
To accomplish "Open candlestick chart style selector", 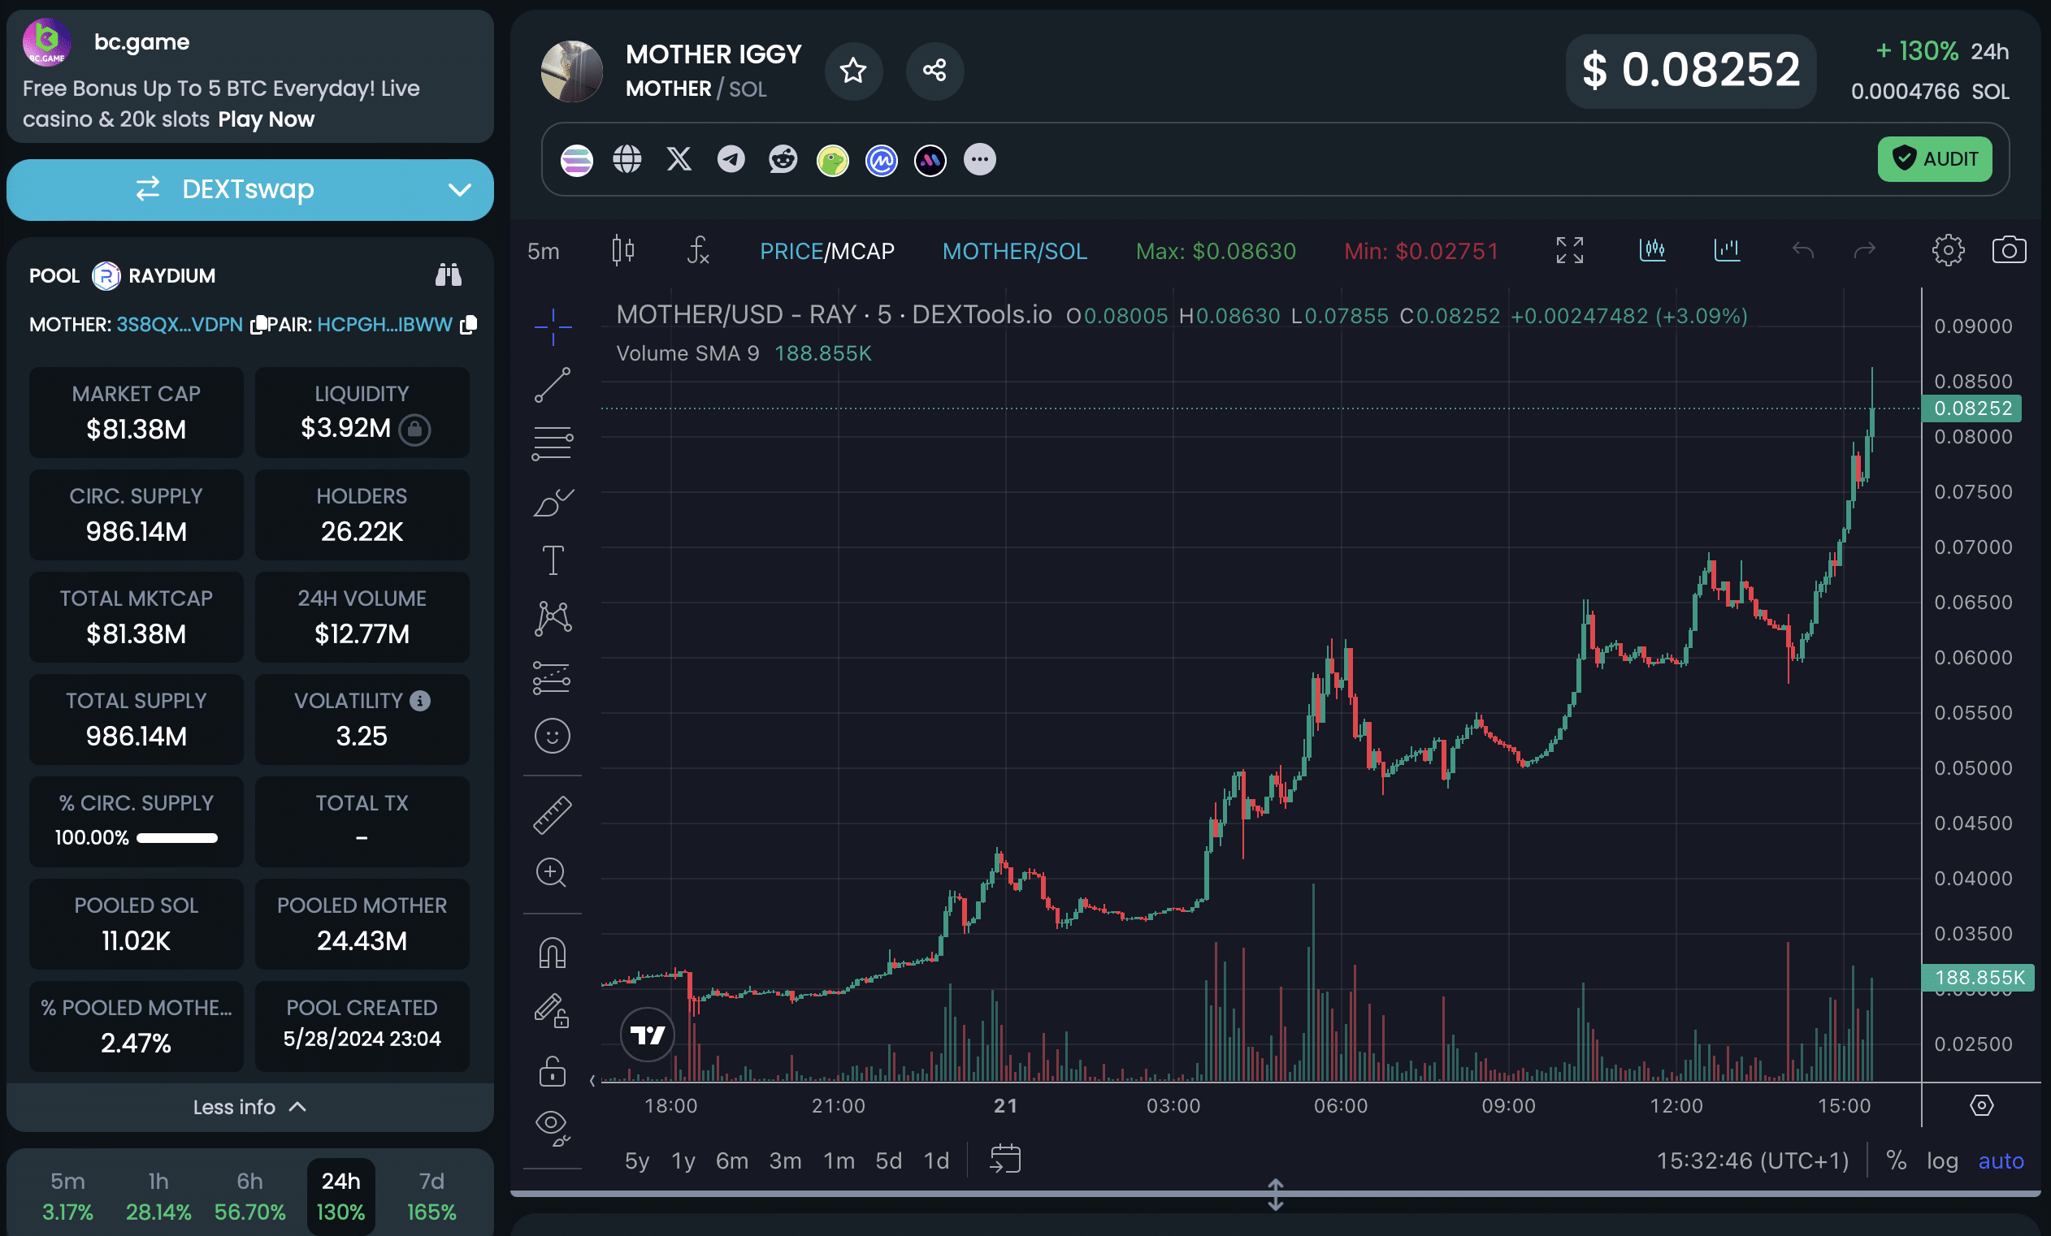I will [623, 250].
